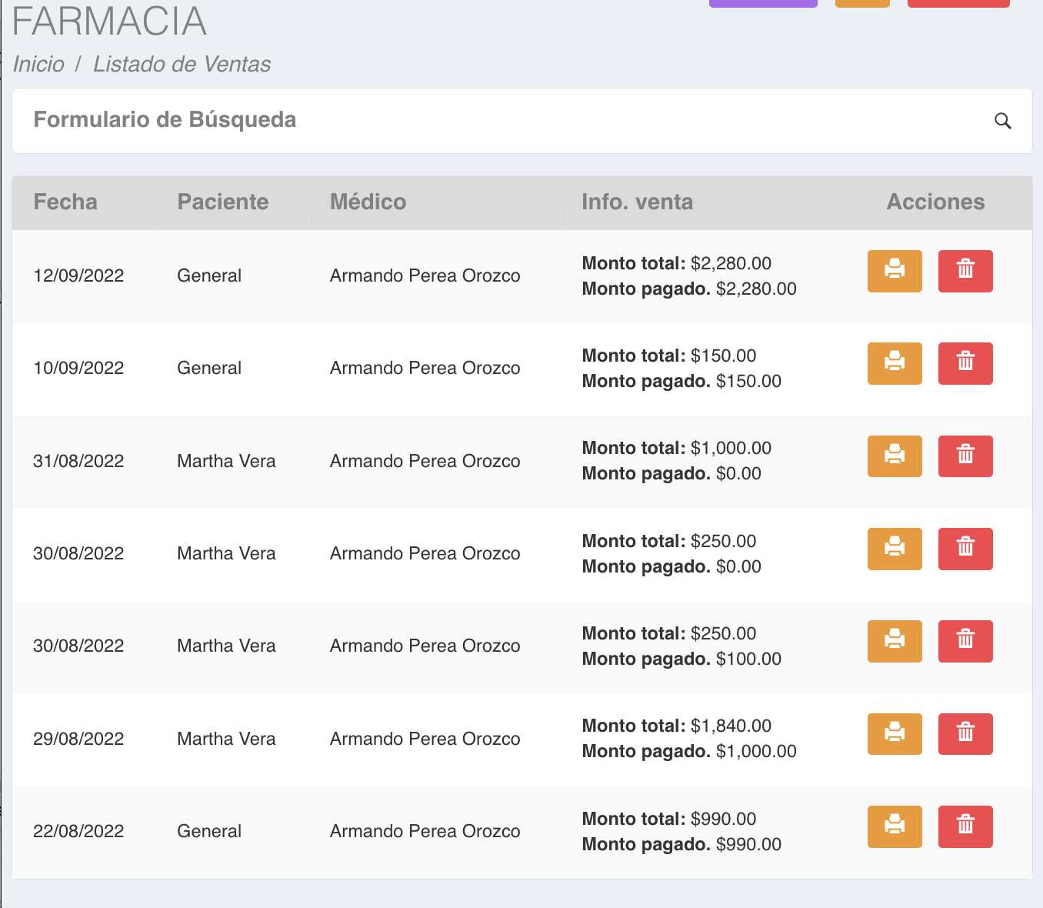Delete the 29/08/2022 Martha Vera sale
This screenshot has width=1043, height=908.
965,734
